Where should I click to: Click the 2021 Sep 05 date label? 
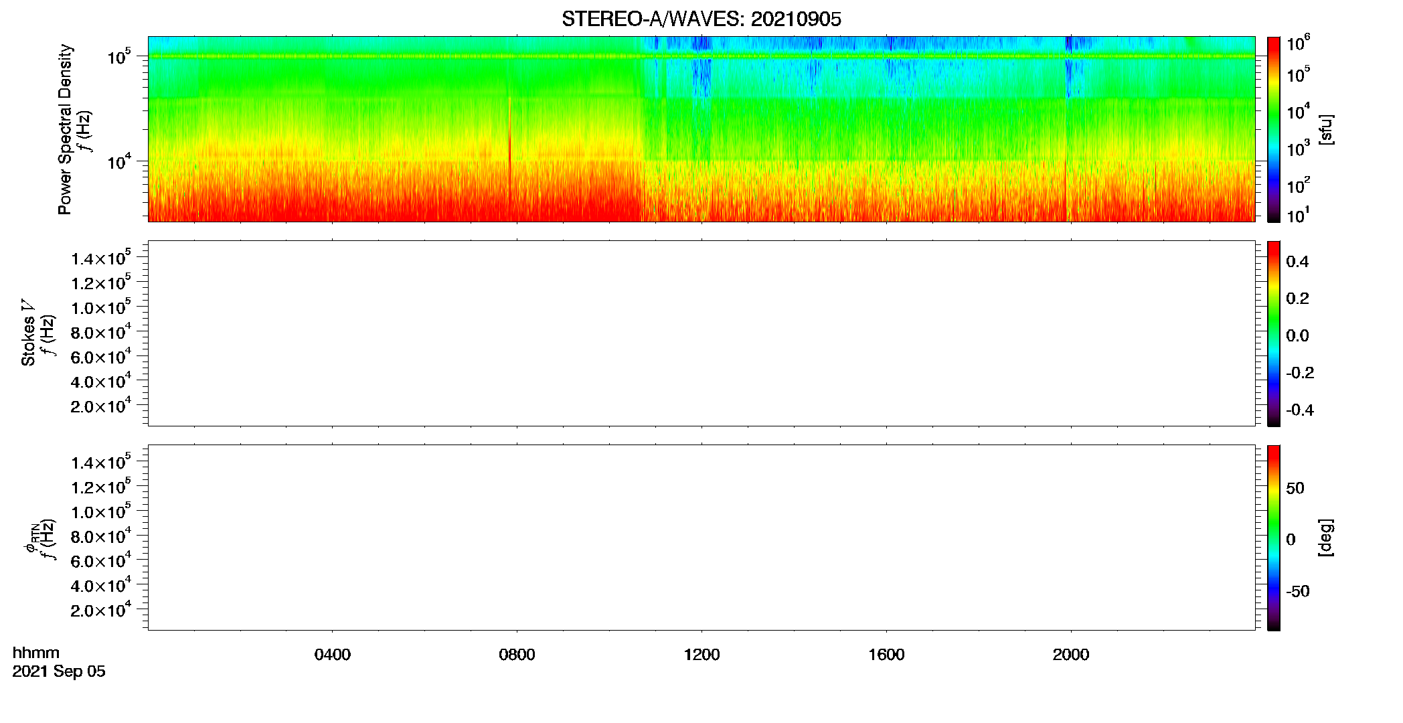(59, 671)
